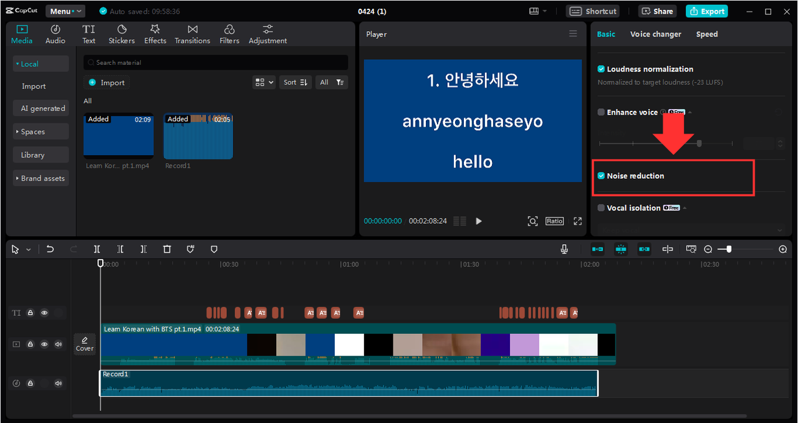
Task: Expand the Brand assets section
Action: [x=41, y=178]
